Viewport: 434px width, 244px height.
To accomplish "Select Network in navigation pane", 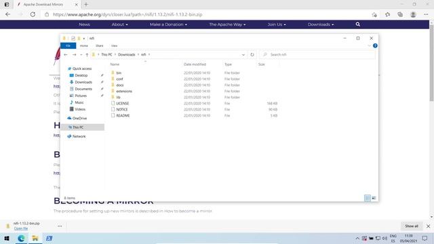I will tap(79, 136).
